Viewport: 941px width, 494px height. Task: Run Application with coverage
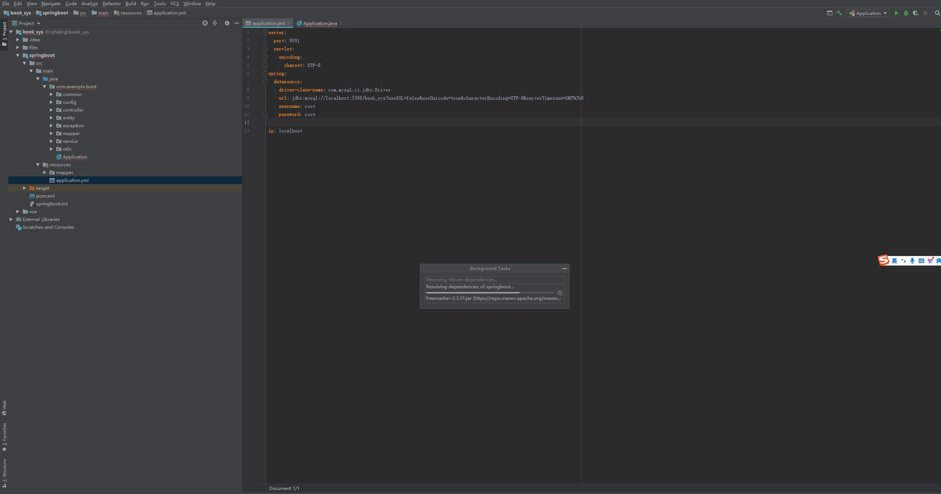(x=915, y=13)
